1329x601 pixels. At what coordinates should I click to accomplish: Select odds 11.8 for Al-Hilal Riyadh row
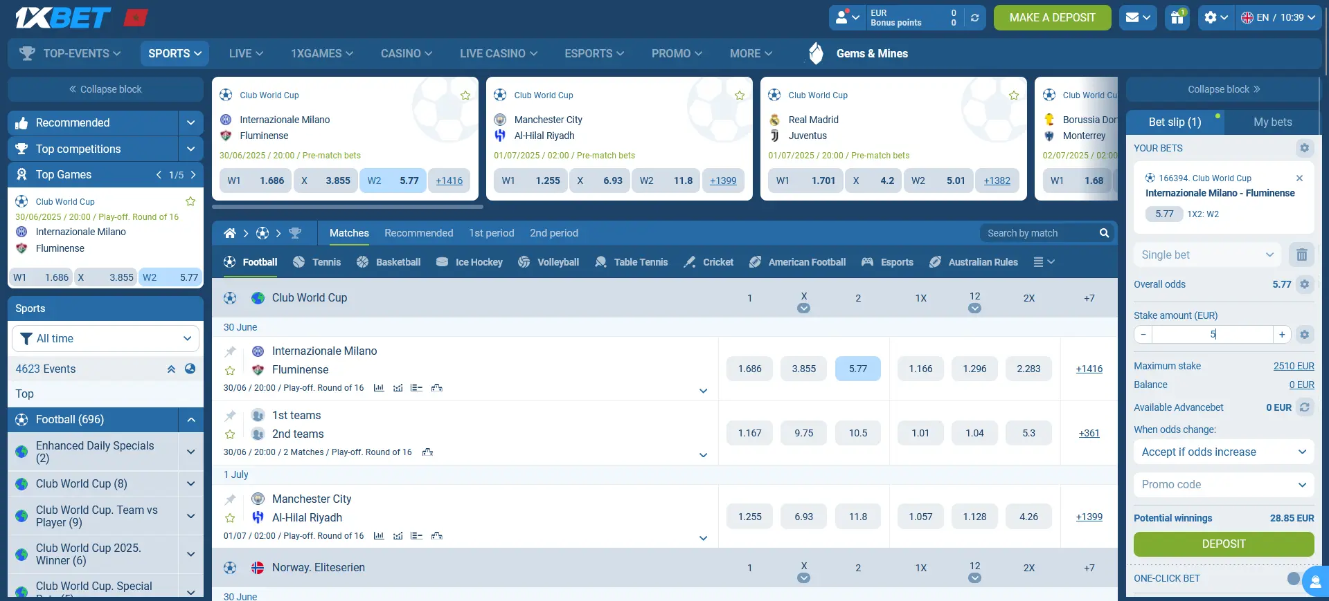click(x=857, y=517)
